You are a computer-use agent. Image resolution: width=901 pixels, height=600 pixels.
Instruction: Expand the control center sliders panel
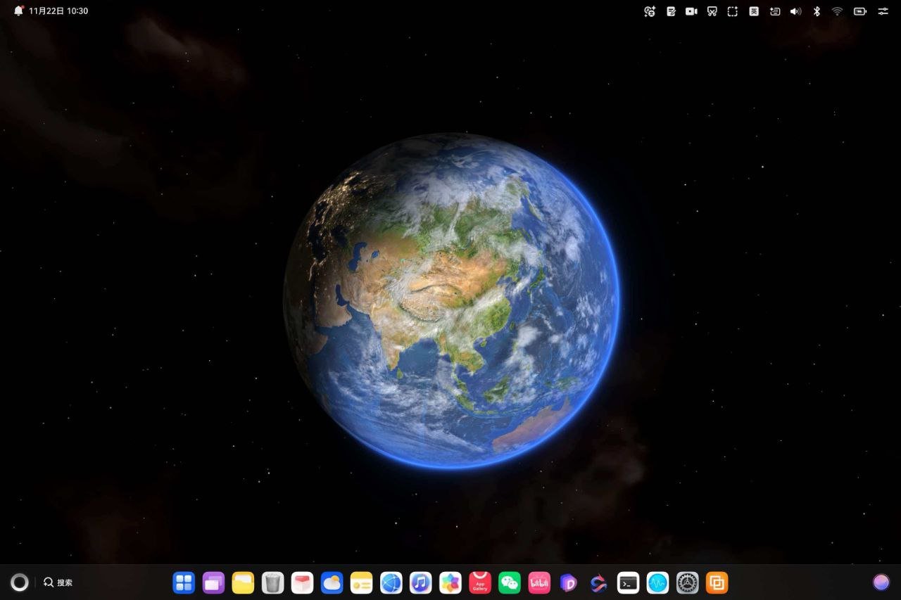[883, 11]
